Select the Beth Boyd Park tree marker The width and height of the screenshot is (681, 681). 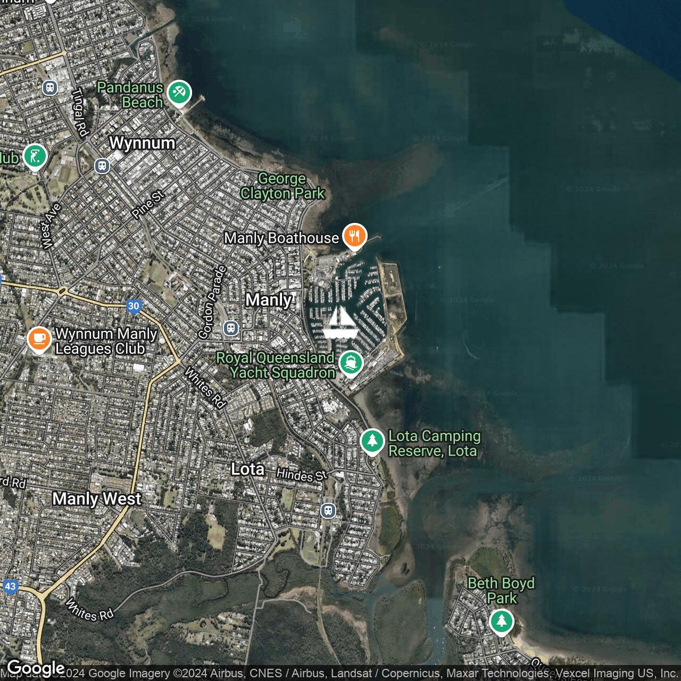click(501, 621)
